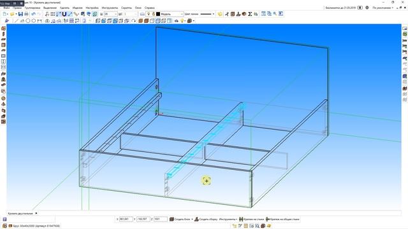Click the Y coordinate input field
The height and width of the screenshot is (229, 408).
(143, 219)
